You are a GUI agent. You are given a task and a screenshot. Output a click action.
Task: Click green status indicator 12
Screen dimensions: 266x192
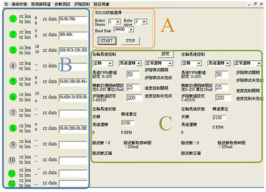tap(12, 183)
